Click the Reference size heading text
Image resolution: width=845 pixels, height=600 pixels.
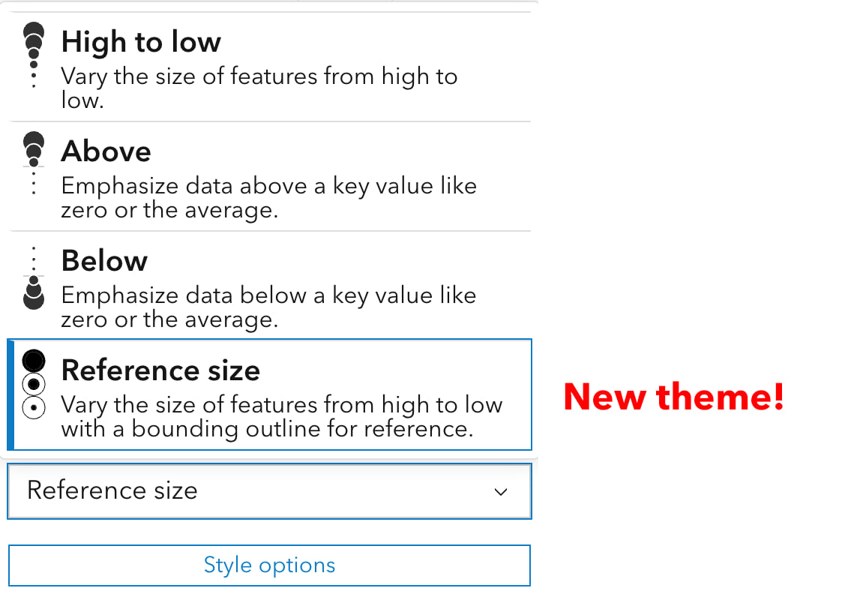coord(161,370)
